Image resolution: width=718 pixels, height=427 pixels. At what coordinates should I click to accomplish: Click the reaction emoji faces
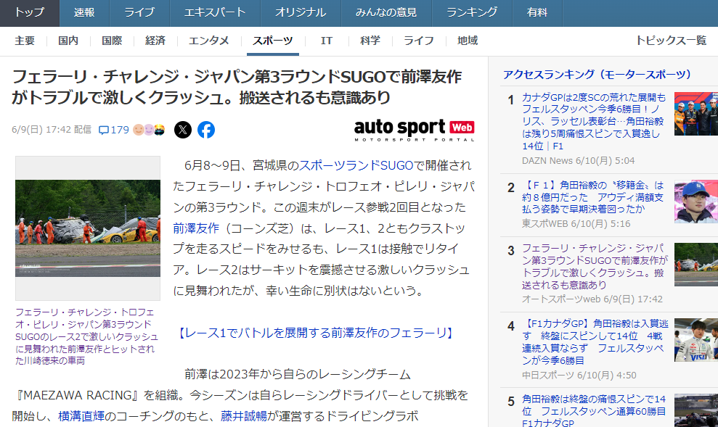[149, 130]
